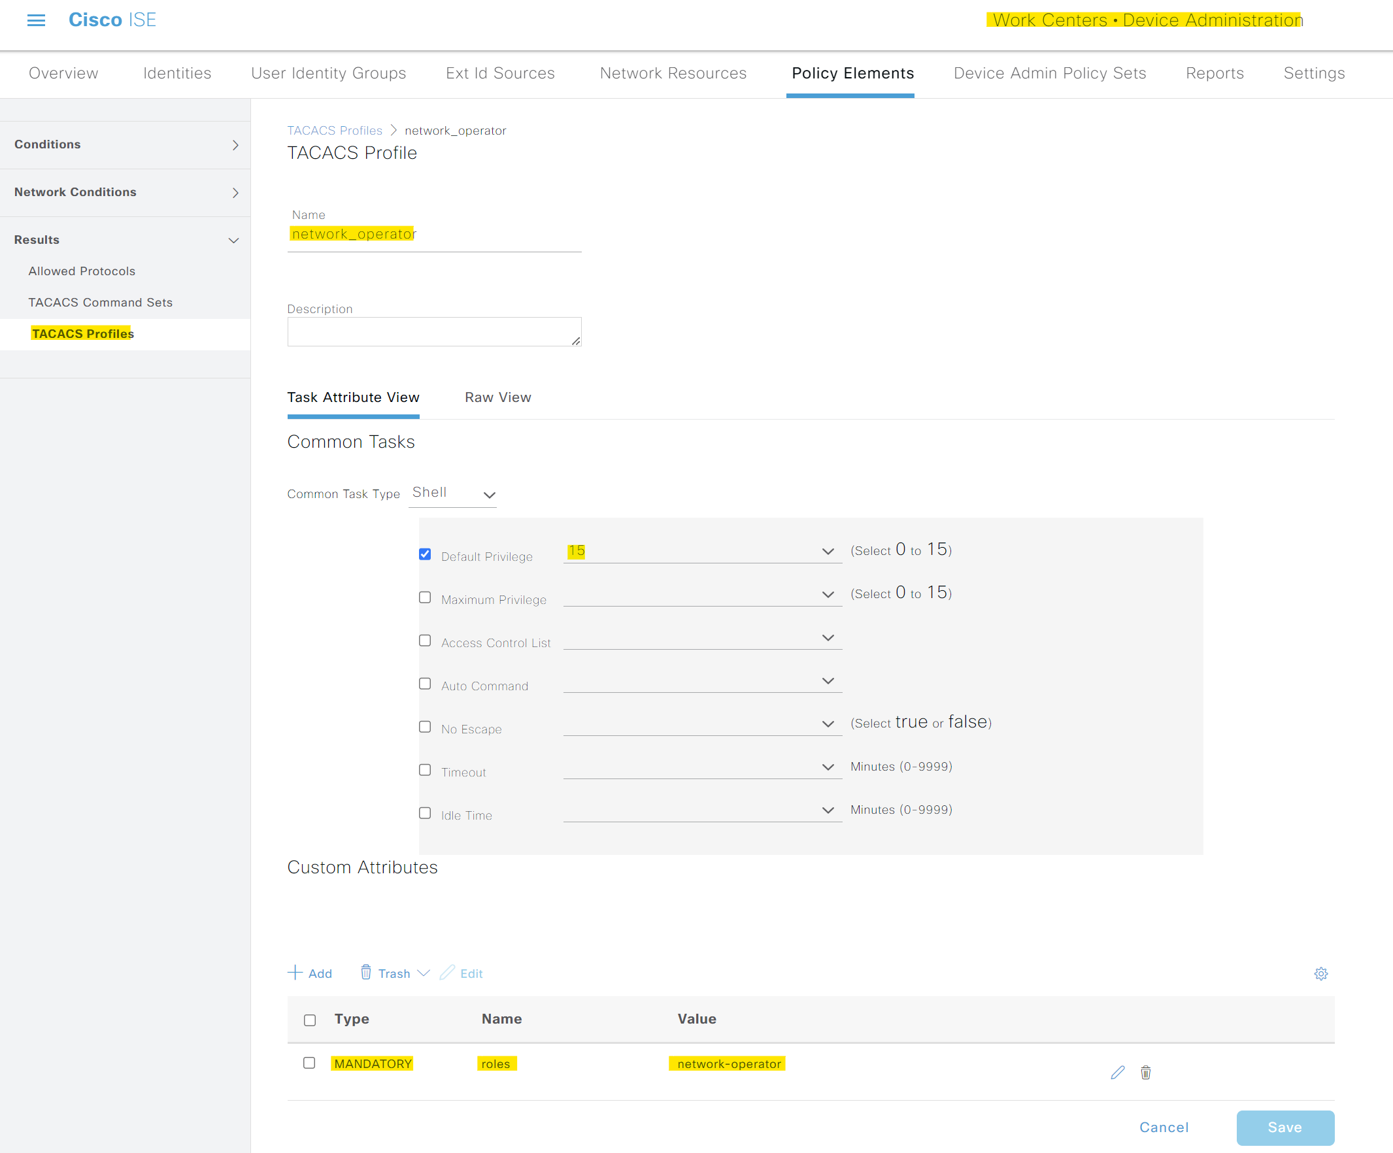Select the MANDATORY roles row checkbox

coord(309,1063)
